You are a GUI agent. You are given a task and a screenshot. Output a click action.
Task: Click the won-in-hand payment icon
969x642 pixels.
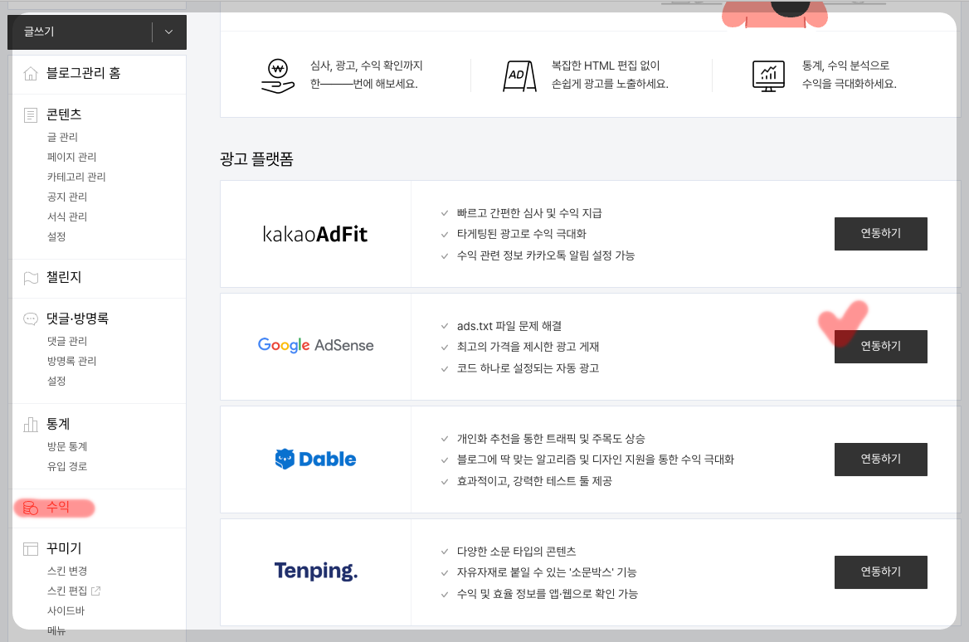[276, 74]
